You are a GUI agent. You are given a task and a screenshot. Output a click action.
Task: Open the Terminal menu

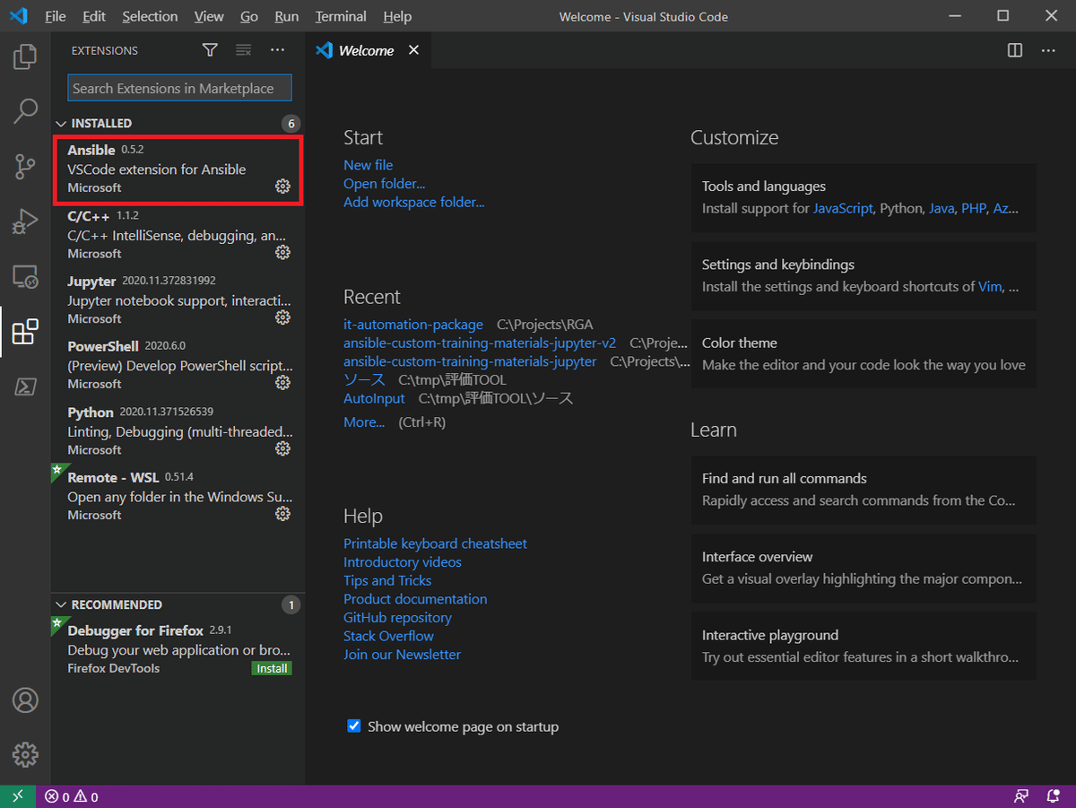click(341, 16)
